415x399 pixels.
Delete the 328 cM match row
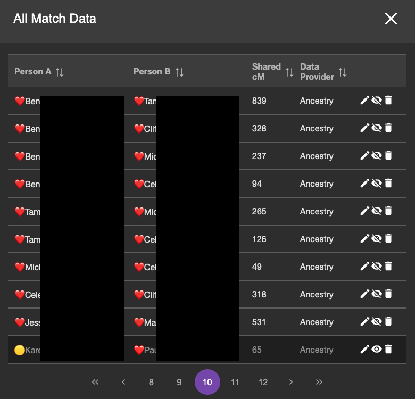388,128
